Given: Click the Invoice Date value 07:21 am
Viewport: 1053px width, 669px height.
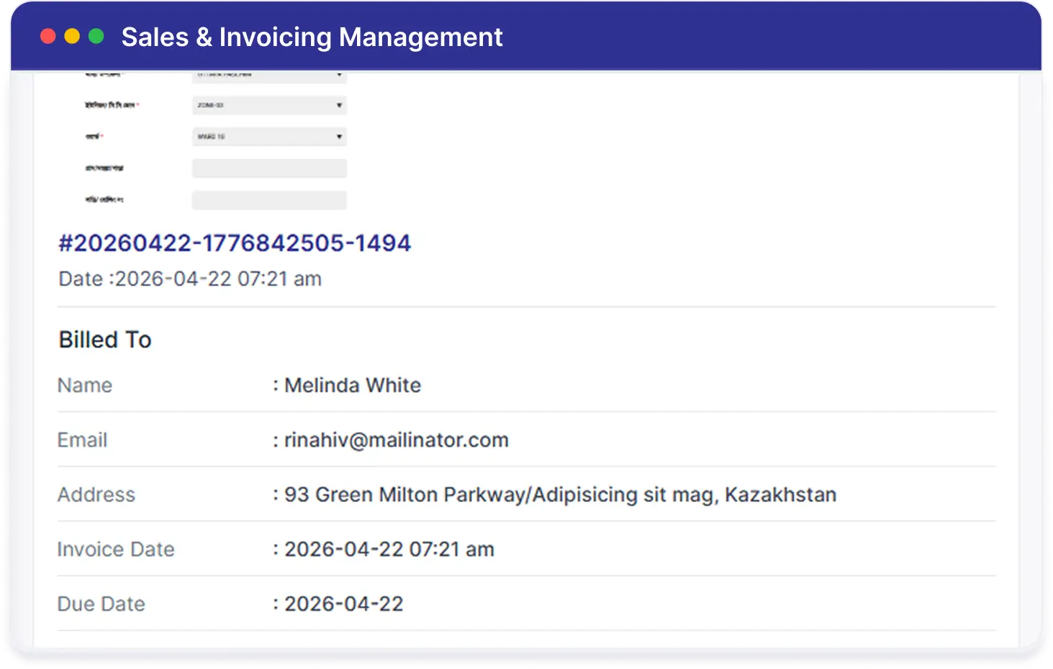Looking at the screenshot, I should pos(389,550).
